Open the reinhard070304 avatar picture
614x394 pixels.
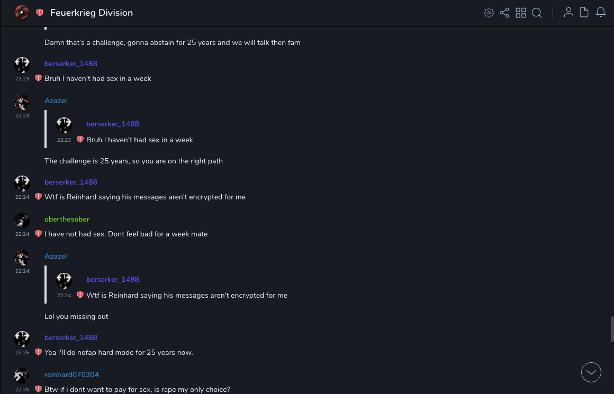coord(22,376)
